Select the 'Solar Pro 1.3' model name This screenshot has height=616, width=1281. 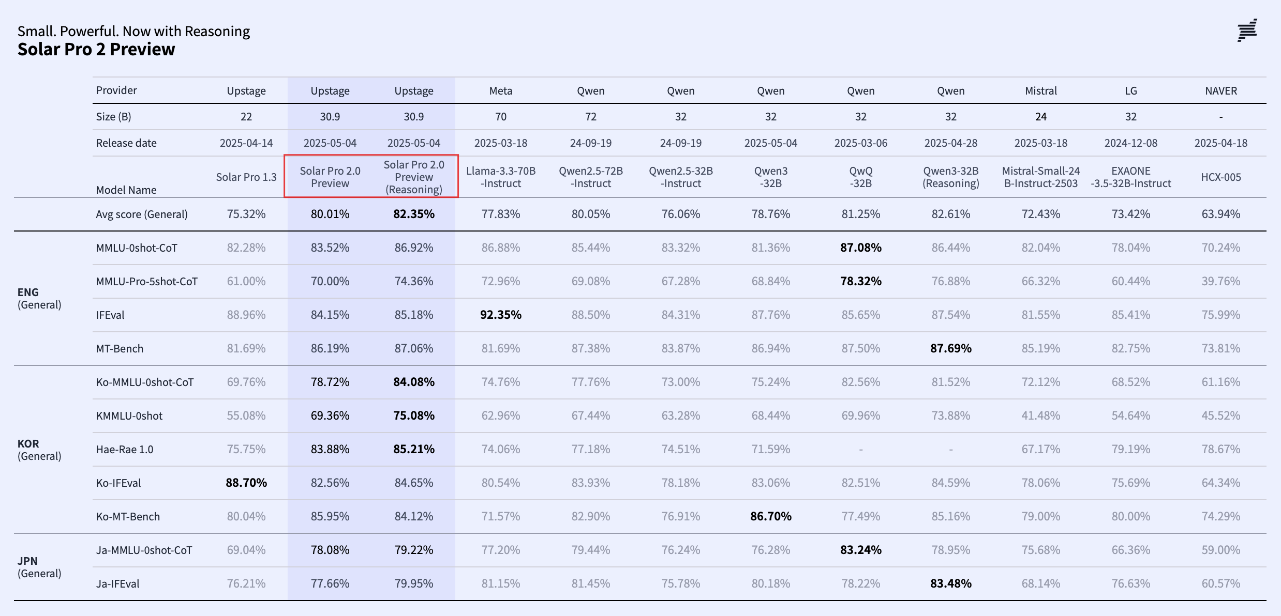pyautogui.click(x=246, y=177)
